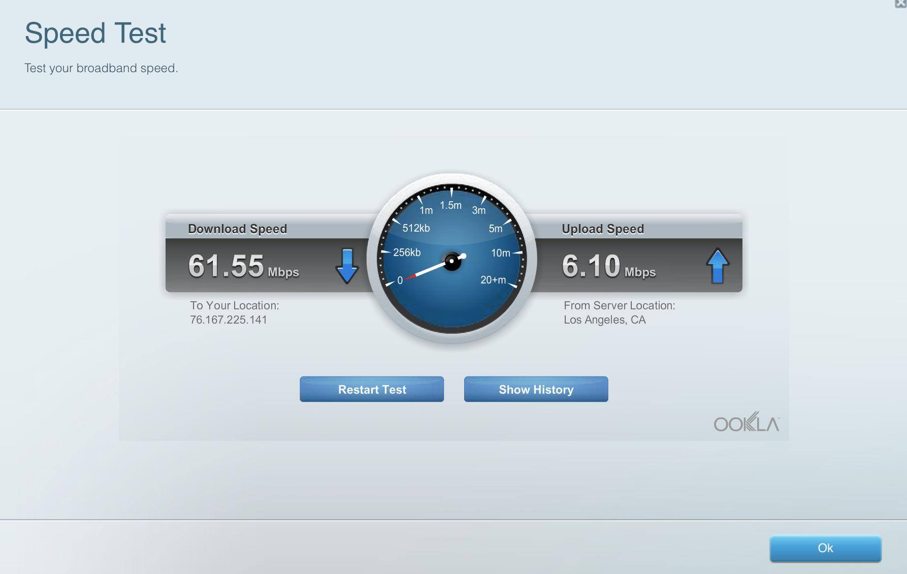Click the 256kb mark on gauge
Image resolution: width=907 pixels, height=574 pixels.
click(x=407, y=252)
